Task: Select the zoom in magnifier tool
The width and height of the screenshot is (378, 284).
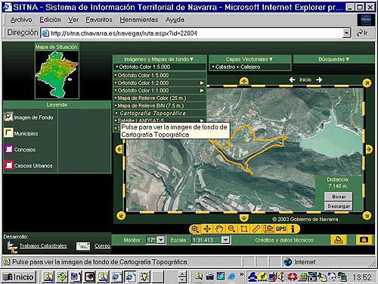Action: click(x=195, y=229)
